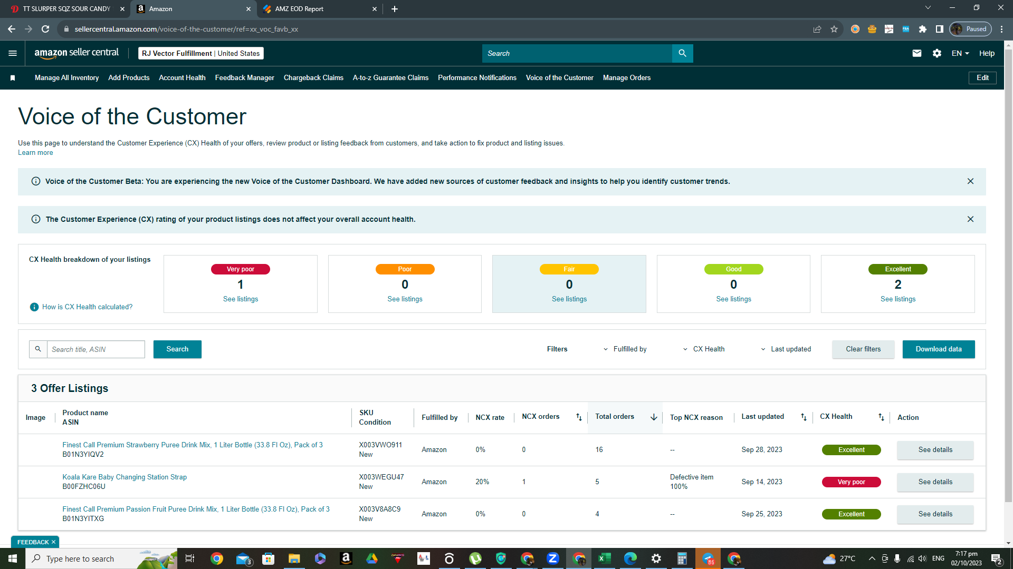This screenshot has height=569, width=1013.
Task: Open Add Products menu item
Action: [129, 78]
